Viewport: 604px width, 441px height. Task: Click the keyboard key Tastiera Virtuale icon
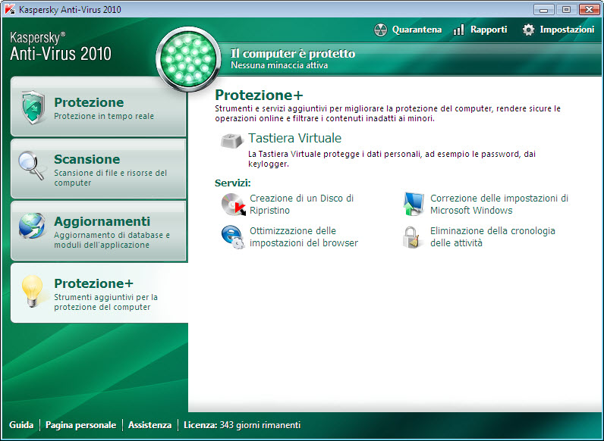pyautogui.click(x=232, y=140)
